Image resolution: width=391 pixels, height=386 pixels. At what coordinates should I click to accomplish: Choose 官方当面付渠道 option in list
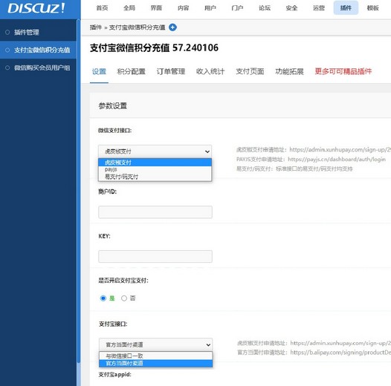click(156, 363)
